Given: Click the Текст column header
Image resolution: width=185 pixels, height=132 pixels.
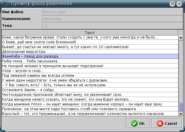Looking at the screenshot, I should [x=90, y=33].
